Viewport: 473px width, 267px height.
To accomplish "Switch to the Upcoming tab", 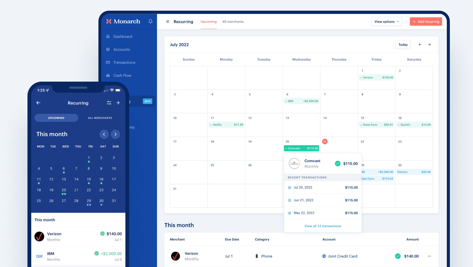I will point(209,22).
